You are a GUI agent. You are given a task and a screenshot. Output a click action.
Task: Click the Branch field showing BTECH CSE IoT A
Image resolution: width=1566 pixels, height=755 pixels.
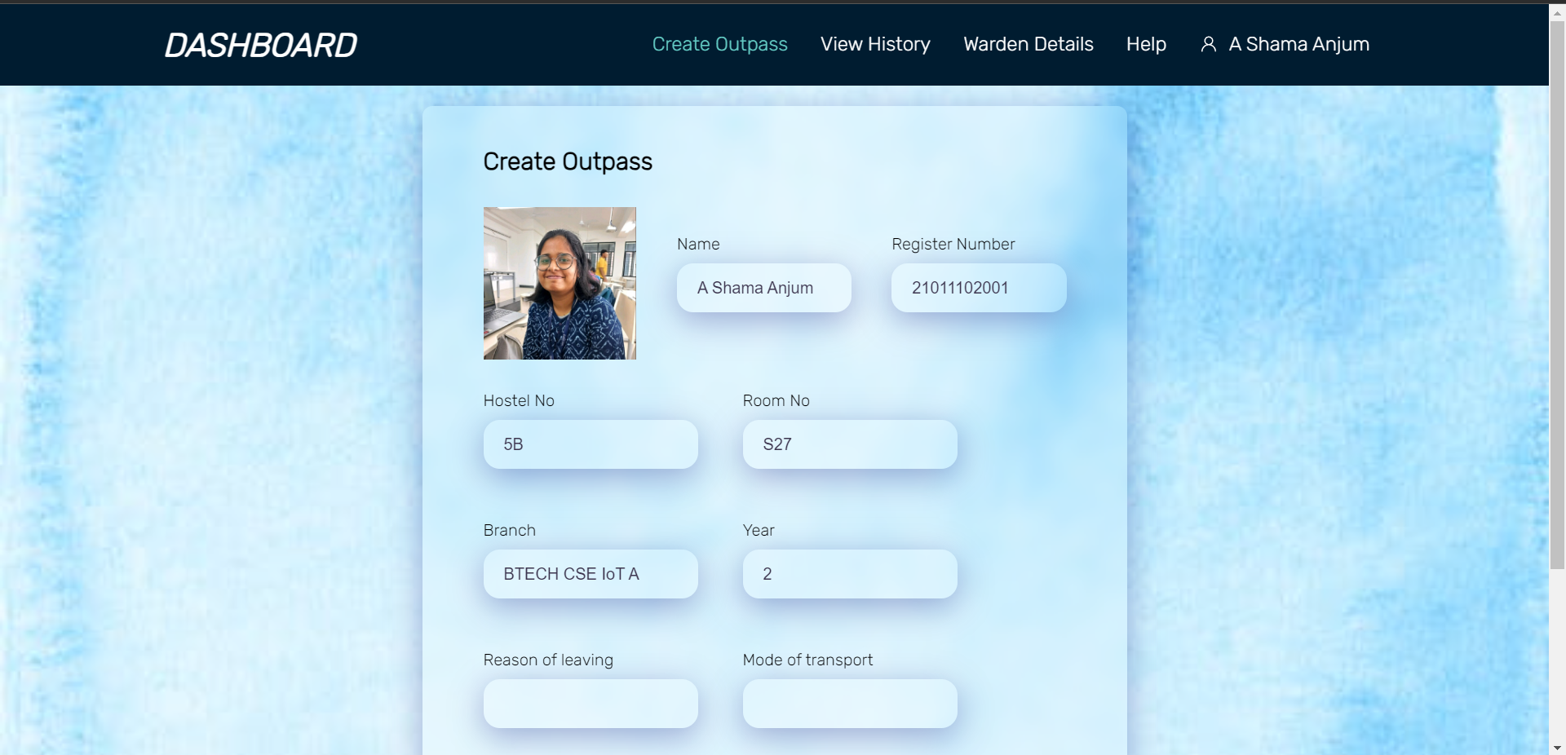click(x=590, y=574)
